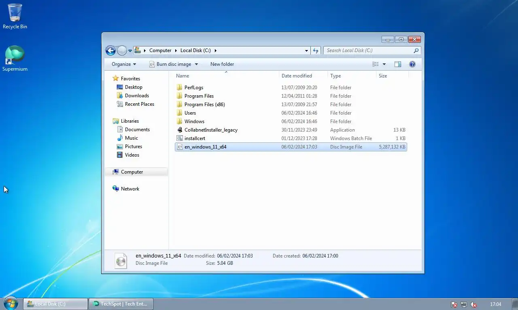Open the network tray icon
This screenshot has width=518, height=310.
pyautogui.click(x=464, y=304)
